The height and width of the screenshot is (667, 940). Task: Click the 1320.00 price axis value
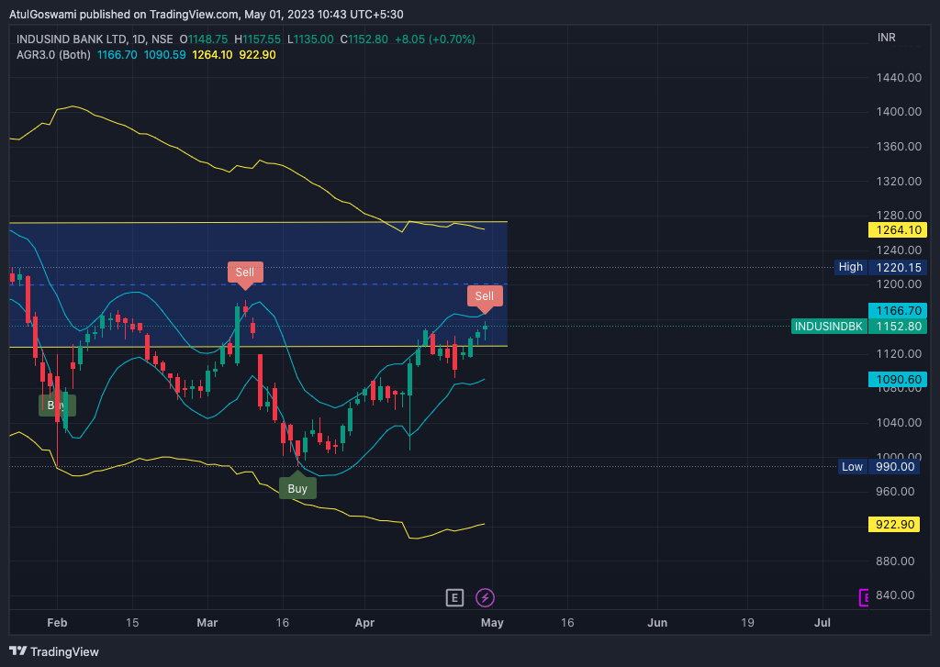coord(899,181)
